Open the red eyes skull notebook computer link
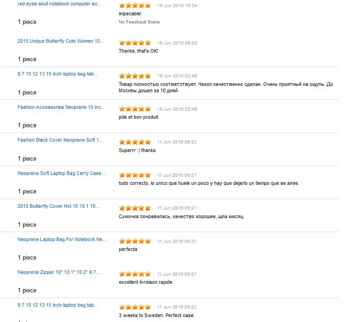Image resolution: width=360 pixels, height=322 pixels. pyautogui.click(x=59, y=4)
